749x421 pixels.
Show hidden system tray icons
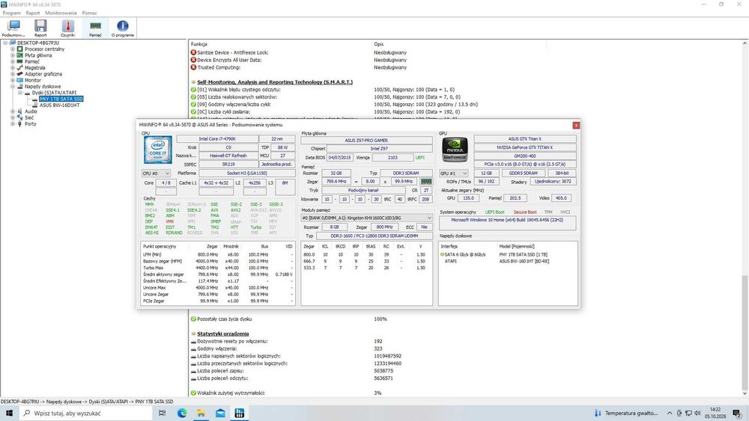(x=670, y=413)
